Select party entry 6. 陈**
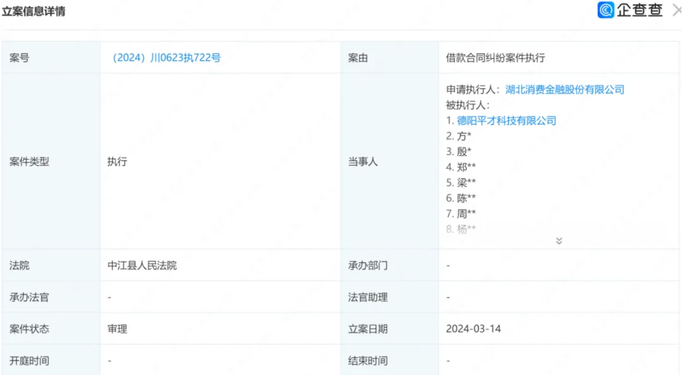The image size is (682, 375). coord(460,198)
